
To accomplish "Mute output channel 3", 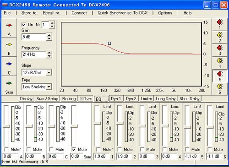I will click(x=142, y=149).
